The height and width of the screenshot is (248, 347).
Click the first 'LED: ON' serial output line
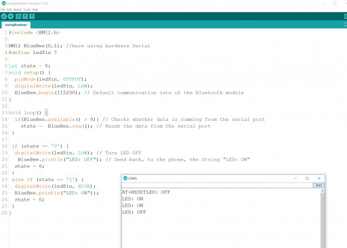point(133,199)
